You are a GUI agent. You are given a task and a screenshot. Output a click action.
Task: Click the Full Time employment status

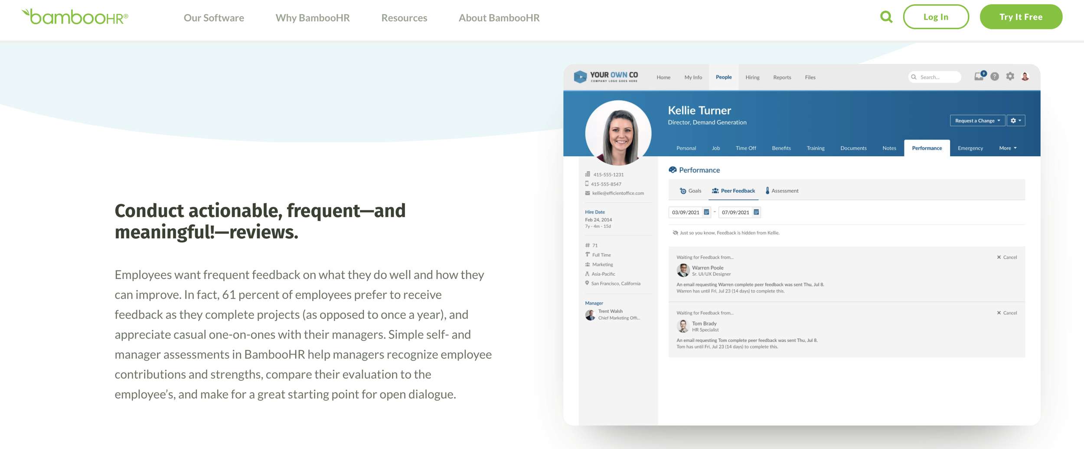pos(601,255)
